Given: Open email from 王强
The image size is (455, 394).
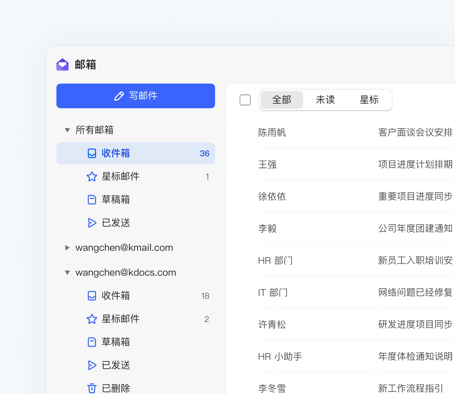Looking at the screenshot, I should tap(267, 164).
